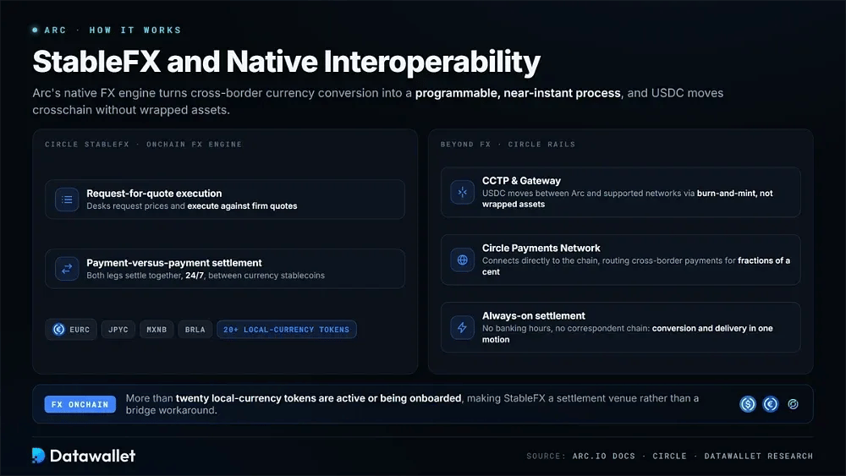This screenshot has width=846, height=476.
Task: Select the JPYC token chip
Action: [118, 330]
